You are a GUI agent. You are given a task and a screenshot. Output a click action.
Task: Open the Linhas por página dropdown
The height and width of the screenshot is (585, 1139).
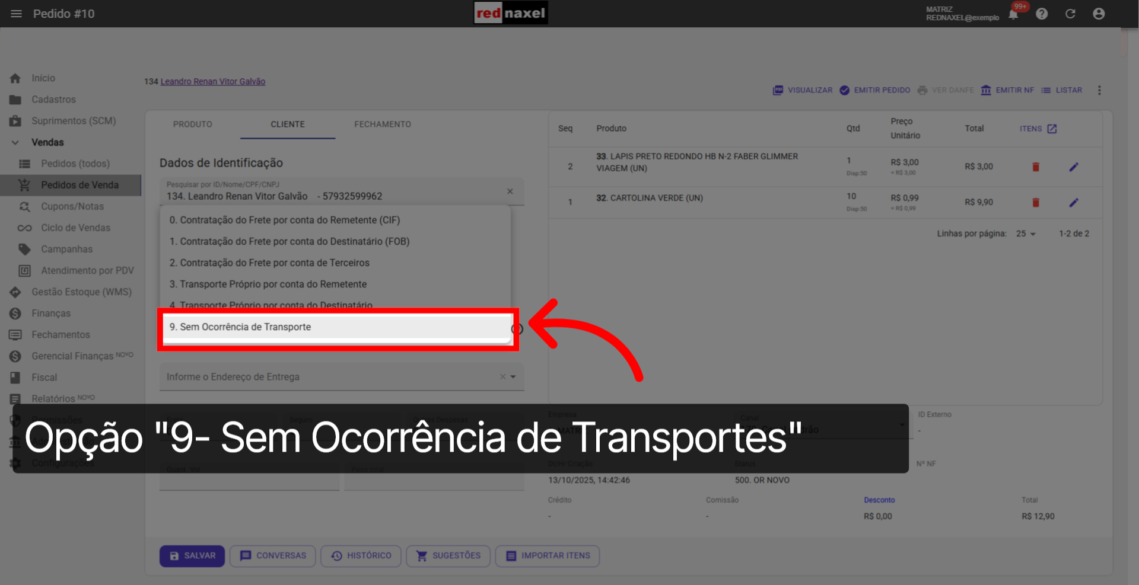coord(1025,234)
